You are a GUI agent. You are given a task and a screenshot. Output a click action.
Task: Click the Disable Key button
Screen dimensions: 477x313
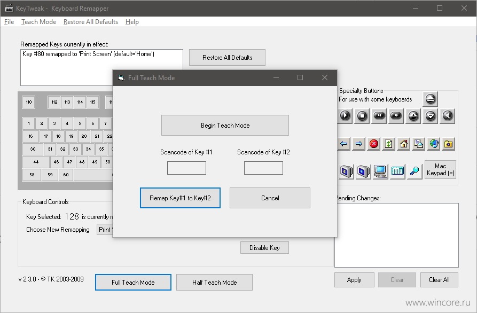(x=264, y=248)
